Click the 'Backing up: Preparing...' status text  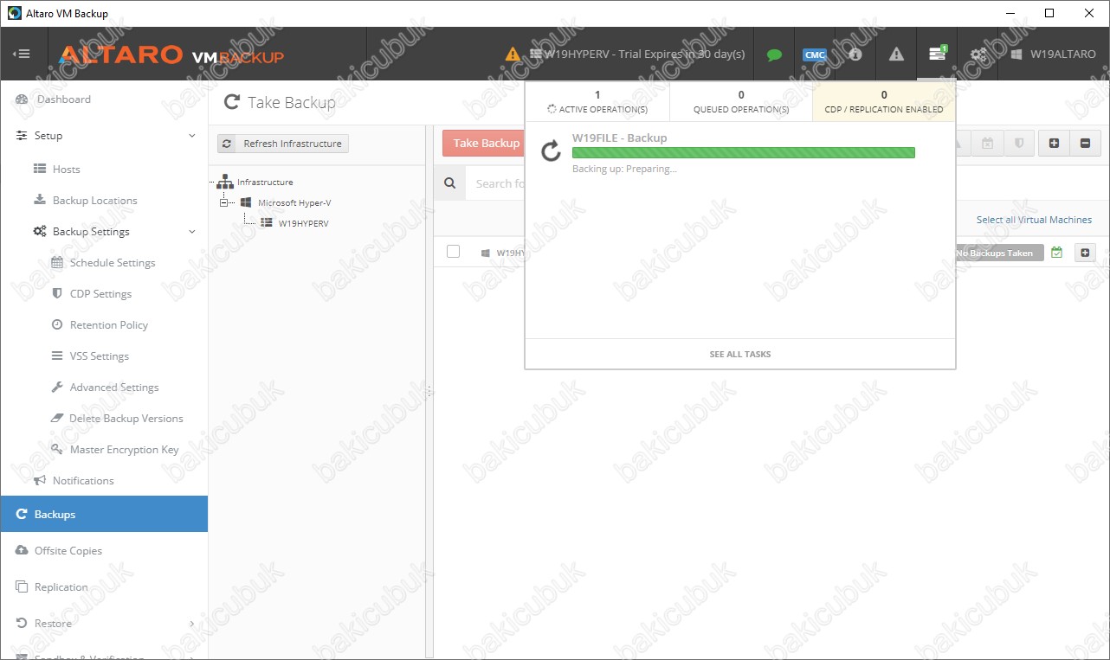tap(624, 169)
